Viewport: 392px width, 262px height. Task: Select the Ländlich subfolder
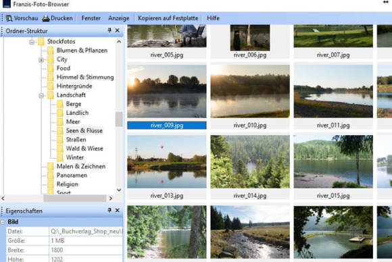coord(77,113)
